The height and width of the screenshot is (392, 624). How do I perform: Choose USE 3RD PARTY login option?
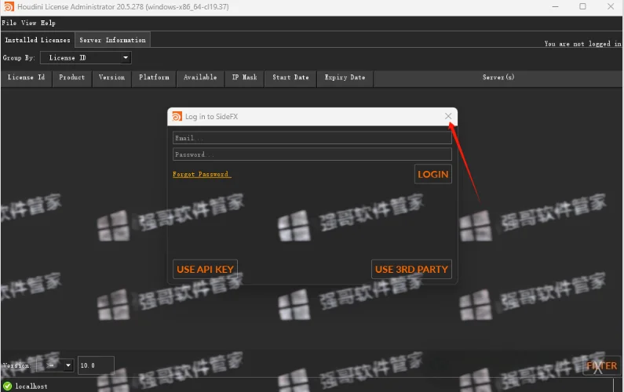[x=411, y=269]
